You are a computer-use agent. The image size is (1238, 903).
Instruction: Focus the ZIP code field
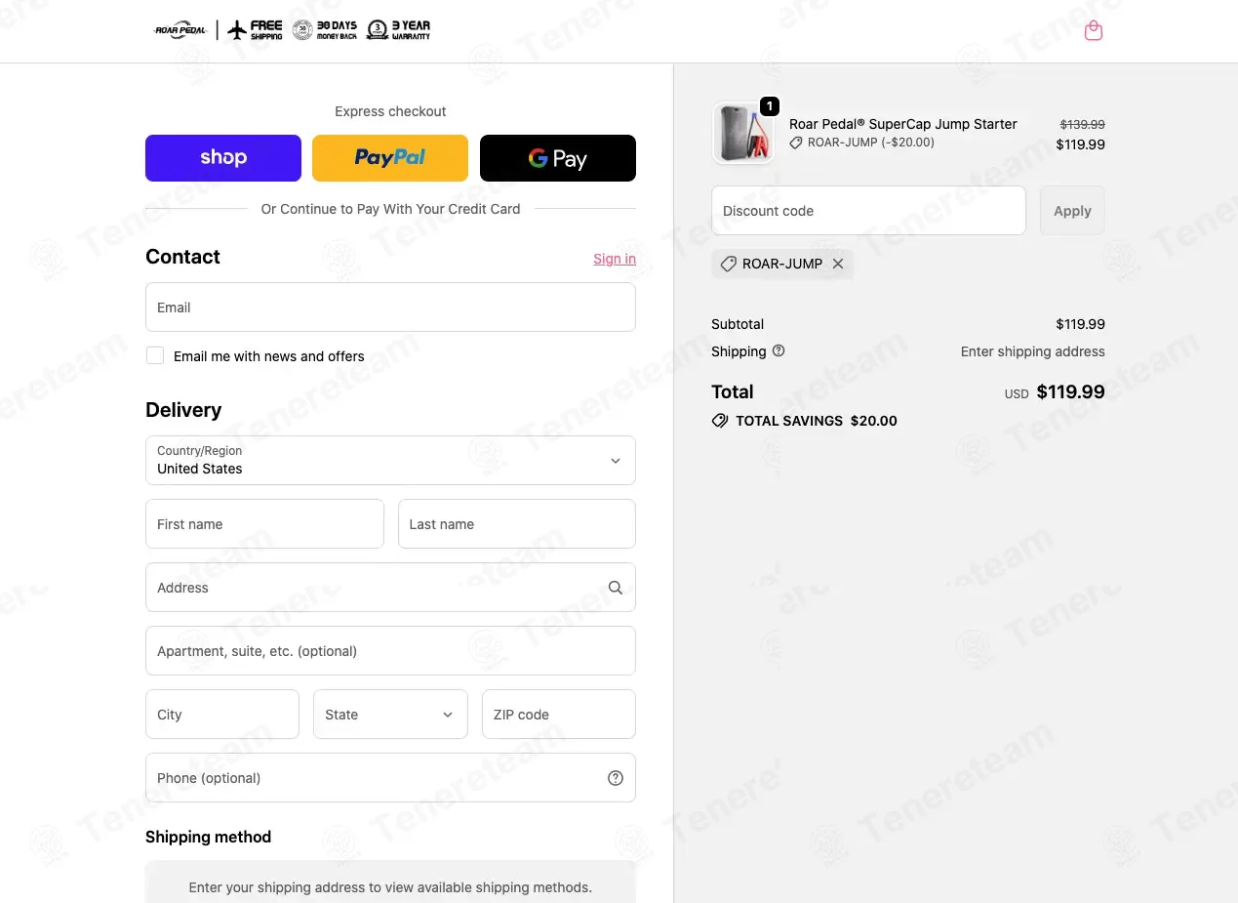pyautogui.click(x=559, y=715)
